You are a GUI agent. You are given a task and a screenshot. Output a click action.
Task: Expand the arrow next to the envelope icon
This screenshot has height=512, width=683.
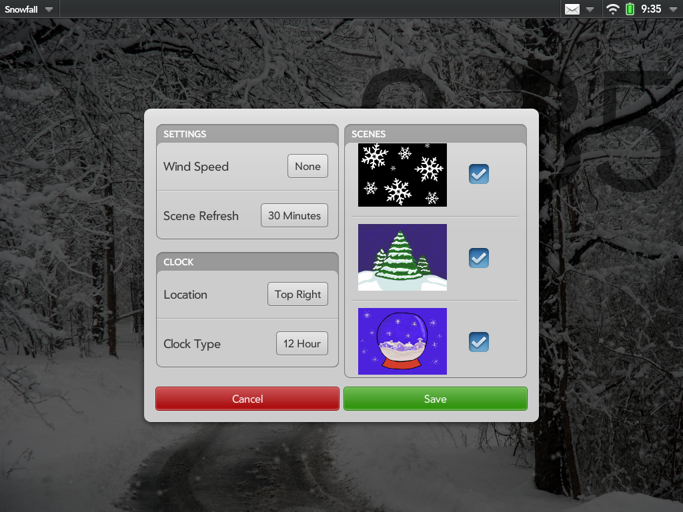click(x=590, y=9)
